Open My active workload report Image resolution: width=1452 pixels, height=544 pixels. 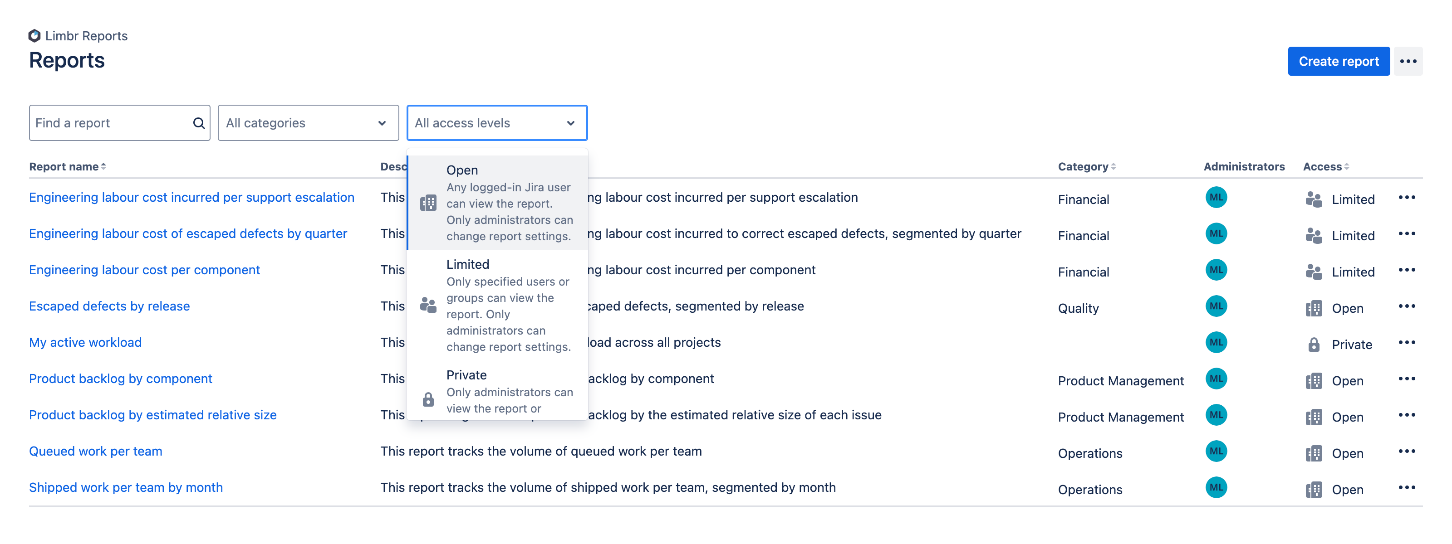[85, 342]
